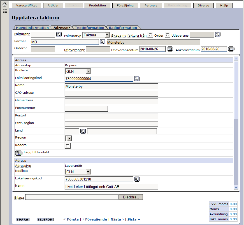The image size is (244, 225).
Task: Focus the C/O-adress field
Action: [x=111, y=94]
